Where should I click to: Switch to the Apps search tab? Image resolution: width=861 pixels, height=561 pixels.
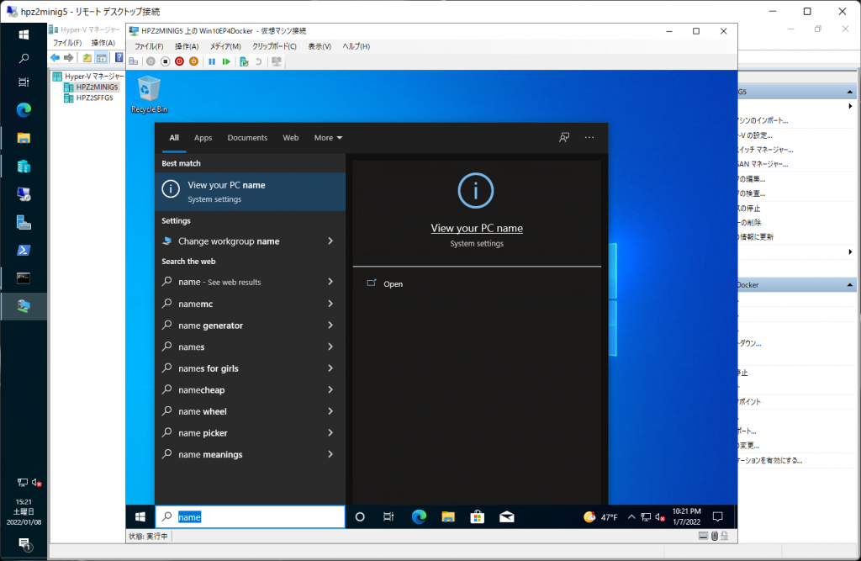(203, 138)
